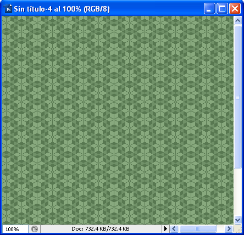
Task: Minimize the Sin título-4 document window
Action: [x=209, y=8]
